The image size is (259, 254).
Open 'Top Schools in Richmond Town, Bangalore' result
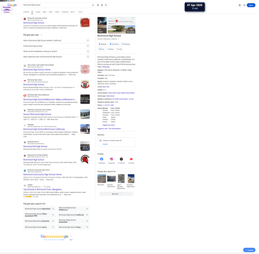[42, 189]
